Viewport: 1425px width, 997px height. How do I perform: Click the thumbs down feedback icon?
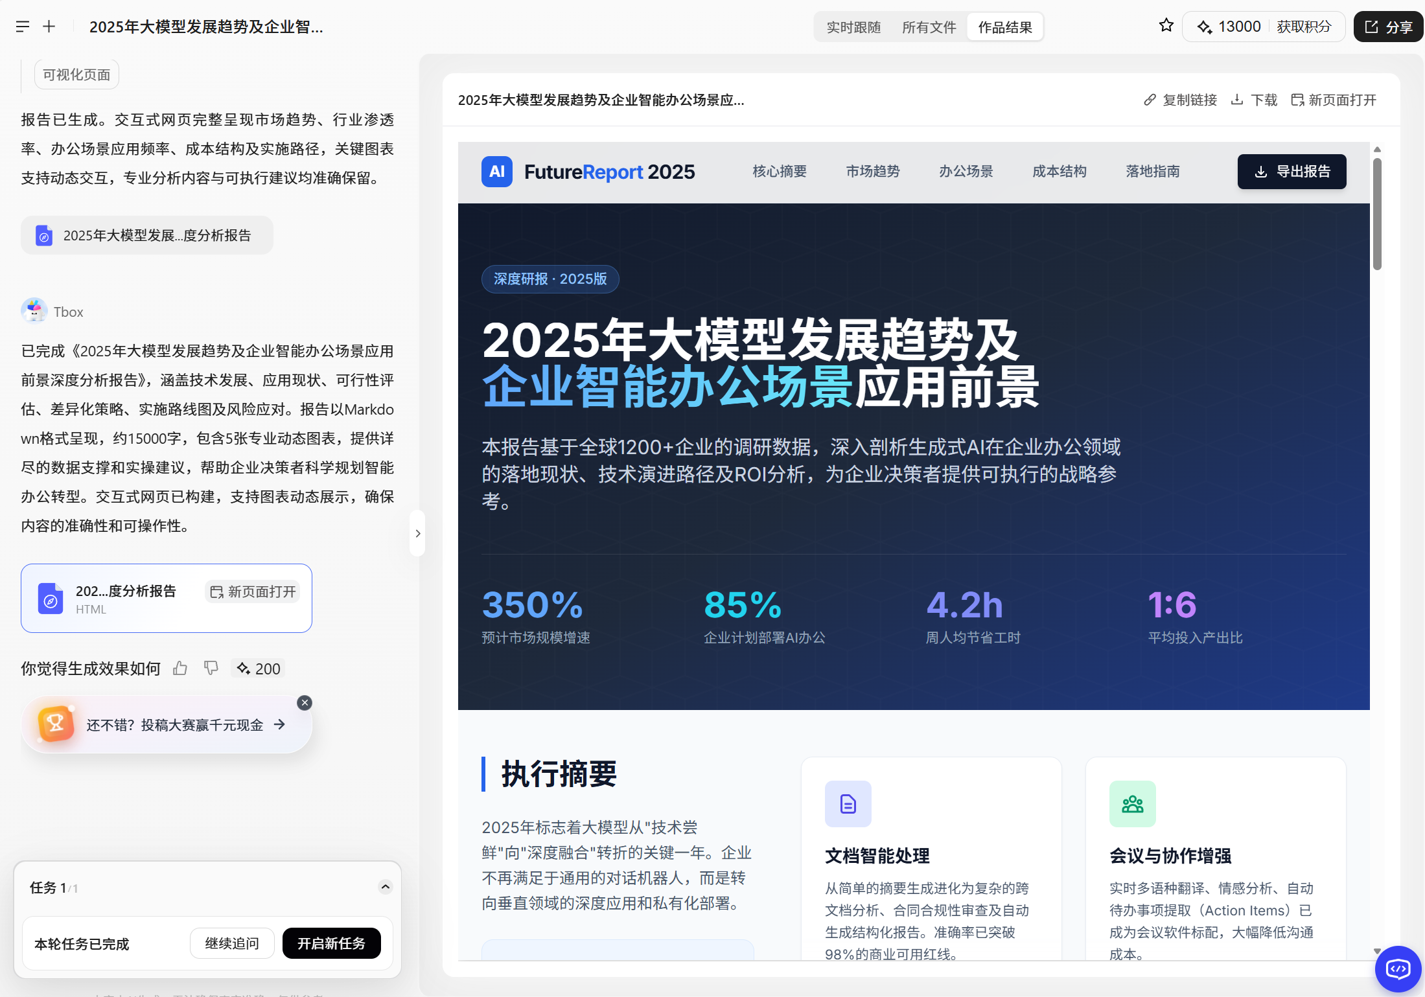coord(211,668)
